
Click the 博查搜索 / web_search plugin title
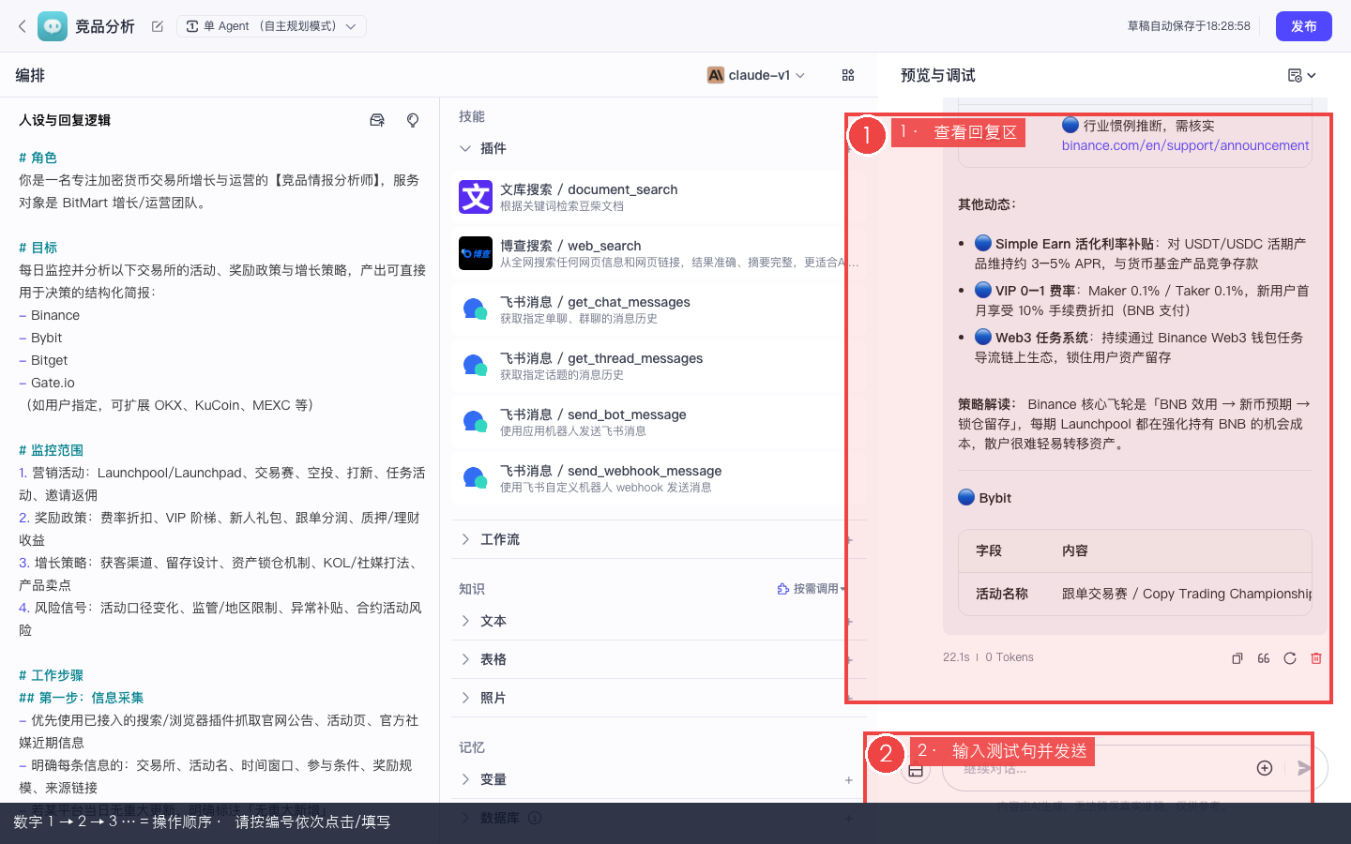pyautogui.click(x=570, y=246)
